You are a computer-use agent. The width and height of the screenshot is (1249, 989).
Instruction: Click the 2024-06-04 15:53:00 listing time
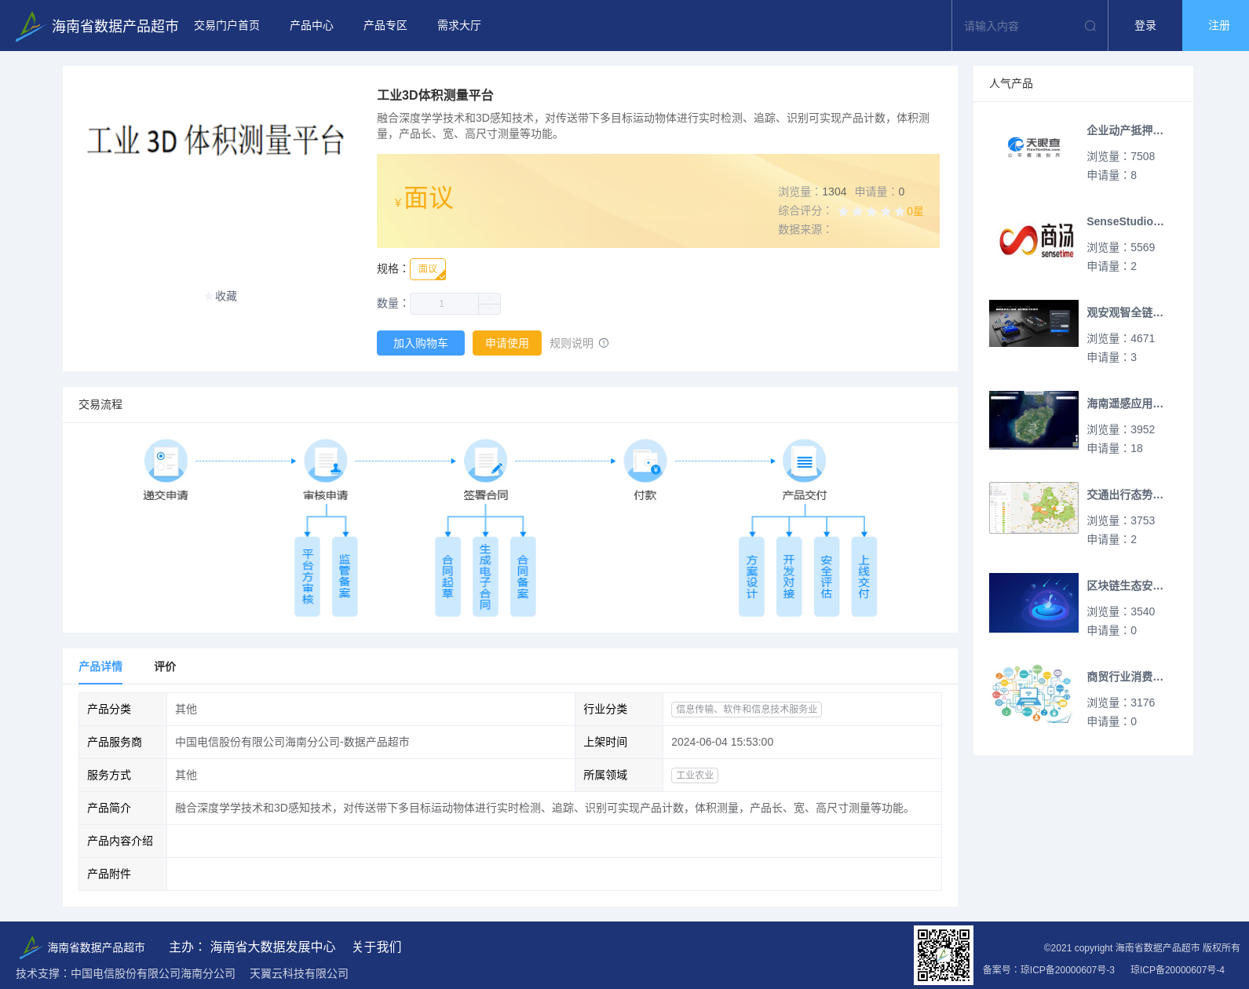pyautogui.click(x=722, y=742)
